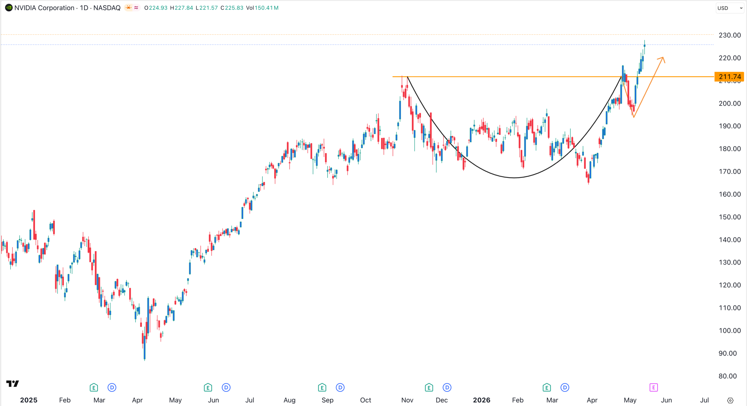The image size is (747, 406).
Task: Click the 90.00 price axis label
Action: (728, 353)
